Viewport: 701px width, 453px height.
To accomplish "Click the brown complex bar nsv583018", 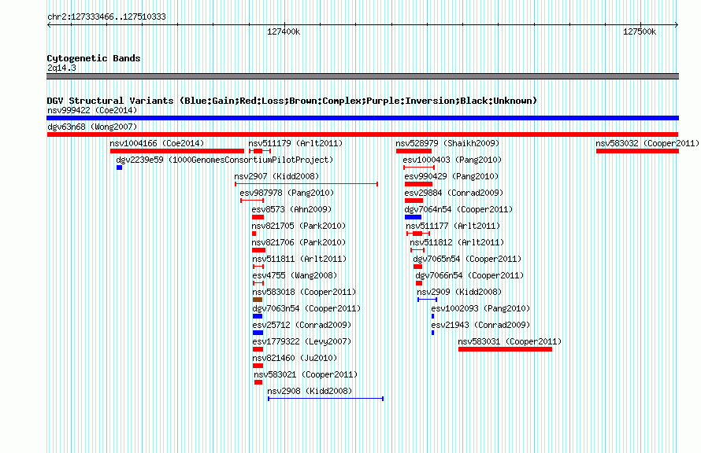I will point(258,300).
